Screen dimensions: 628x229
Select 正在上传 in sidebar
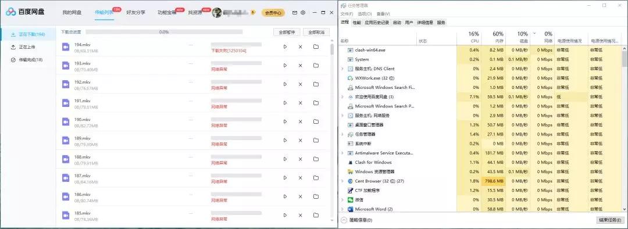pyautogui.click(x=28, y=47)
